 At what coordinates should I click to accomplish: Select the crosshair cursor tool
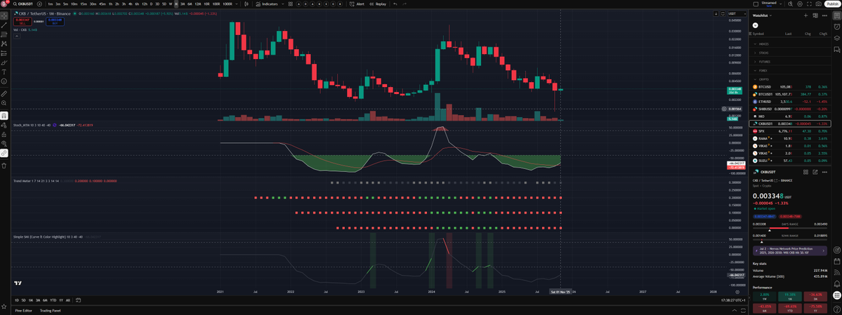tap(5, 15)
